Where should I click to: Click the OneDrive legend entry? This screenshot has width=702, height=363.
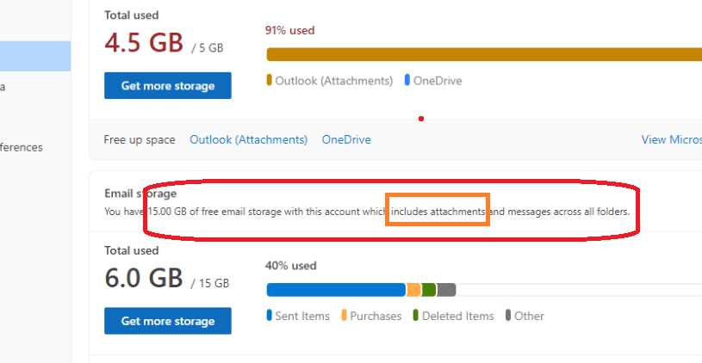433,81
